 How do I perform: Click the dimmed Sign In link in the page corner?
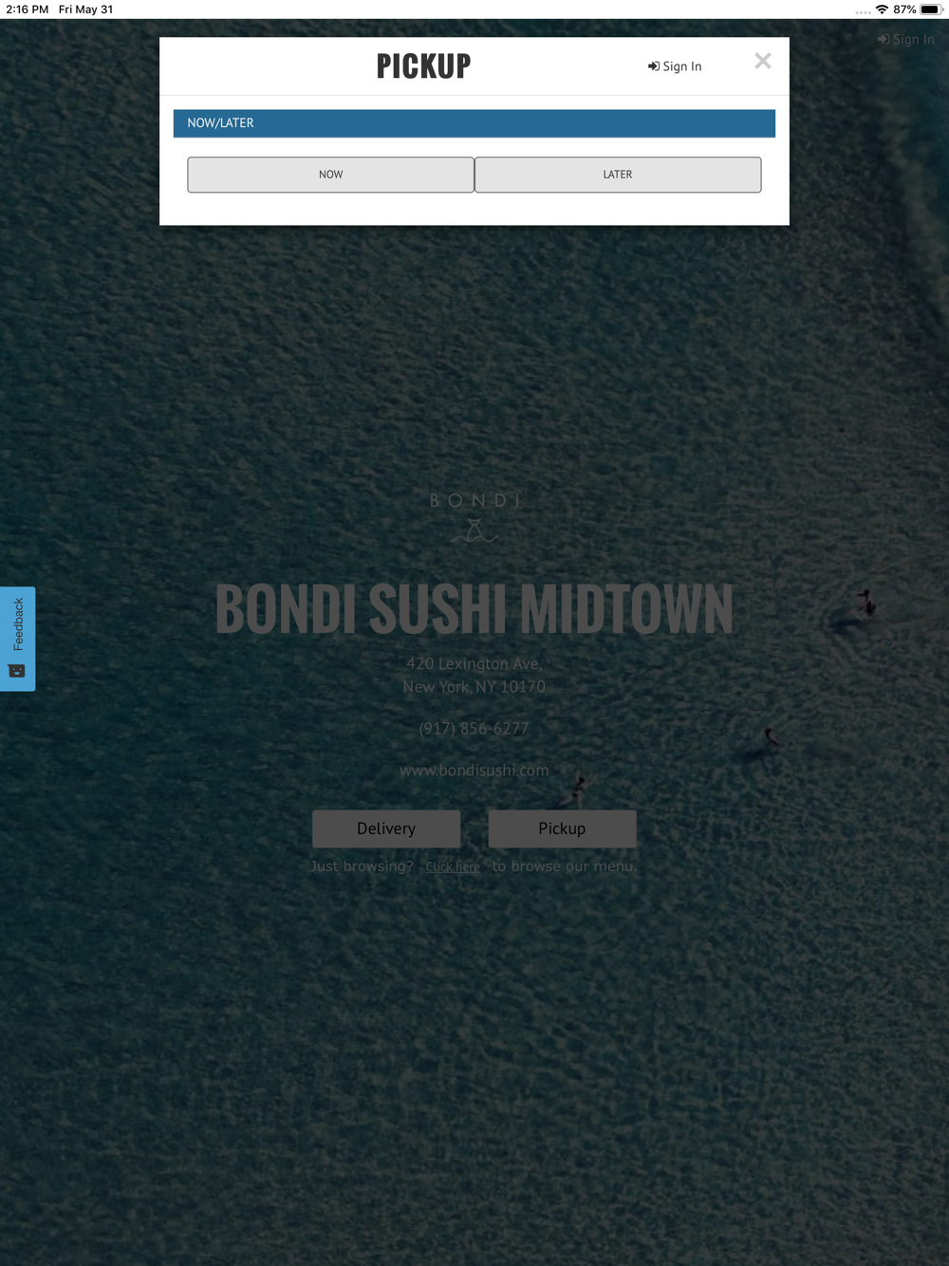pos(906,39)
